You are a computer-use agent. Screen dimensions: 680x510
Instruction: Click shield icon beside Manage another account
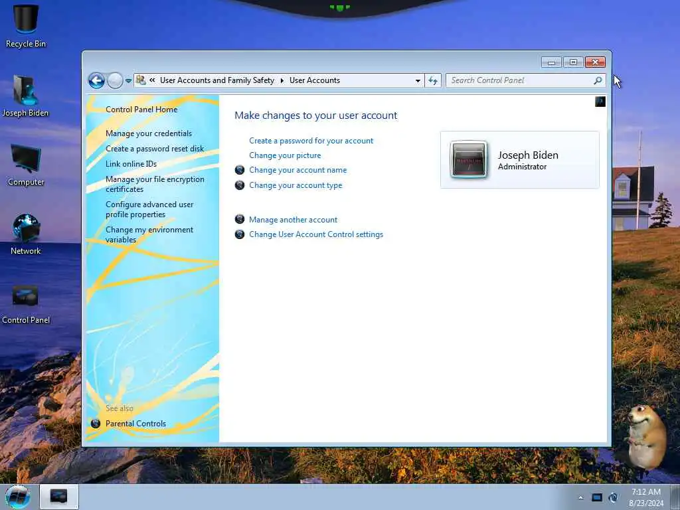click(x=240, y=219)
